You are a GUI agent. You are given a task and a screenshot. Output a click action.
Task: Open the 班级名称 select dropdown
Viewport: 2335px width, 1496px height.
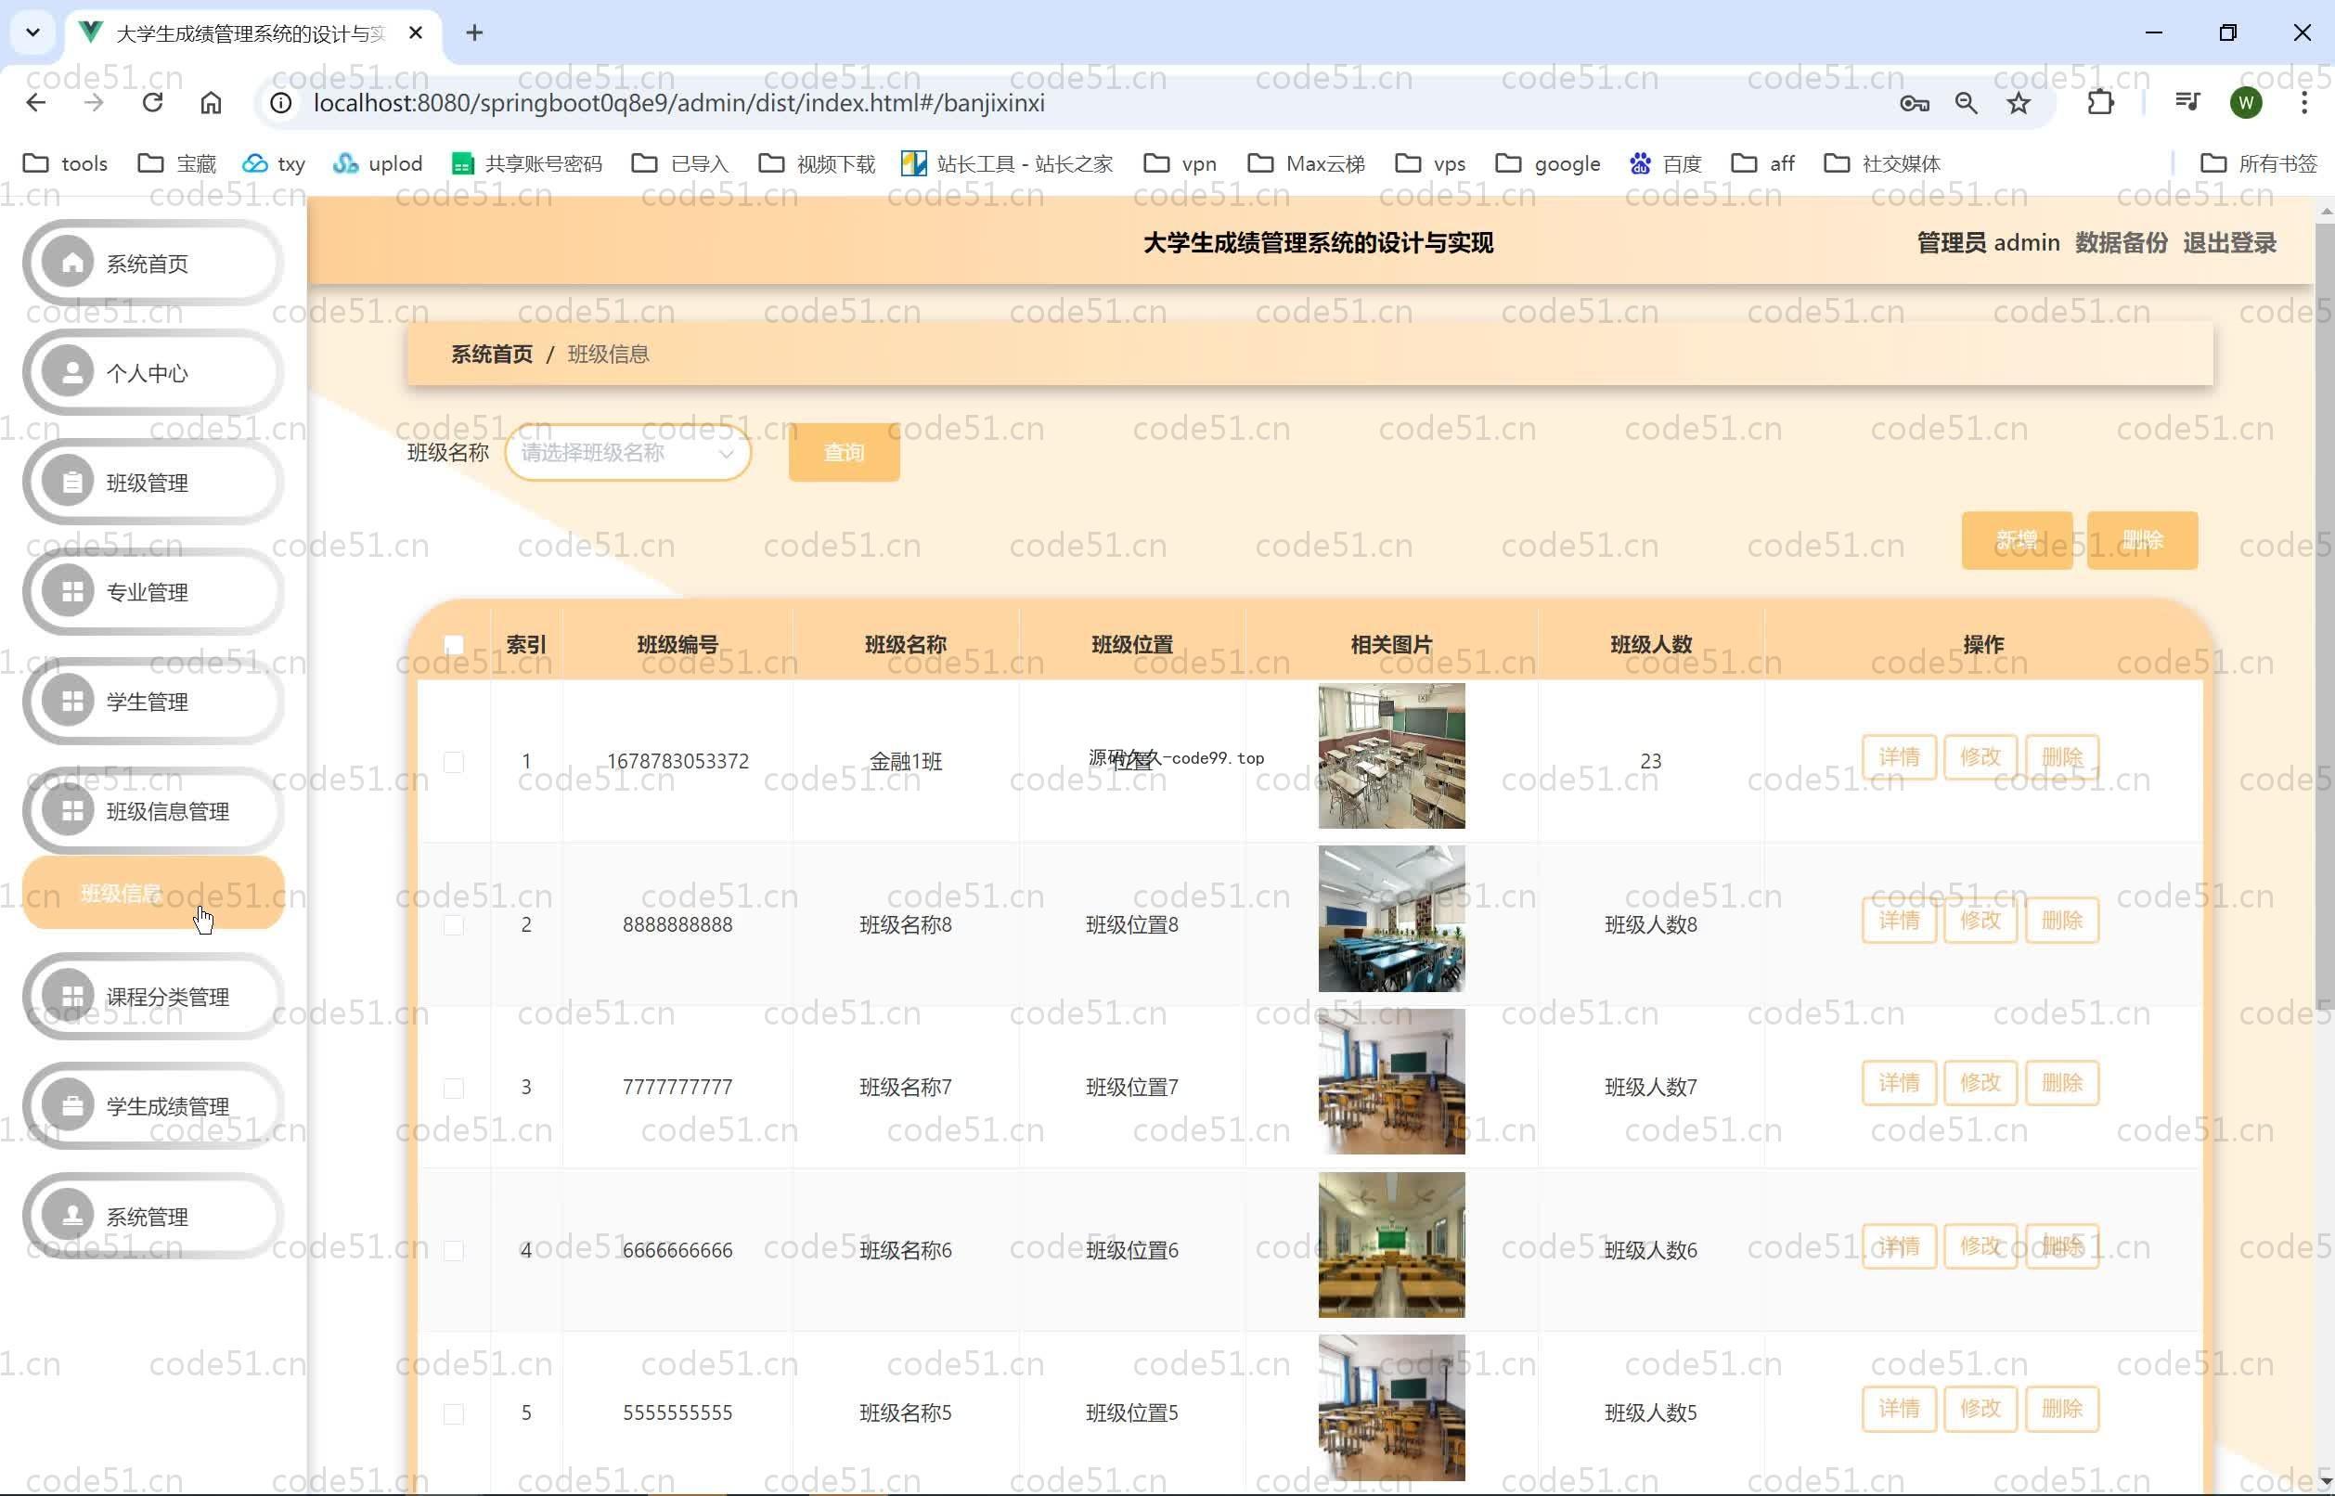tap(627, 453)
